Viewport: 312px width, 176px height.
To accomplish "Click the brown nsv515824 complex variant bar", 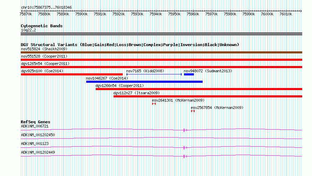I will (161, 52).
